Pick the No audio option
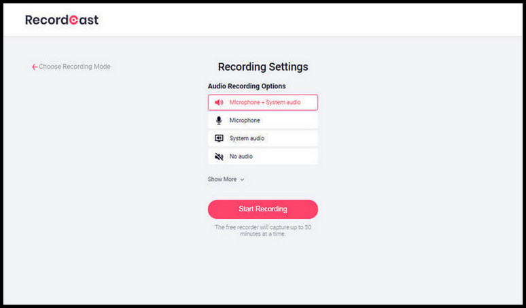 tap(241, 156)
